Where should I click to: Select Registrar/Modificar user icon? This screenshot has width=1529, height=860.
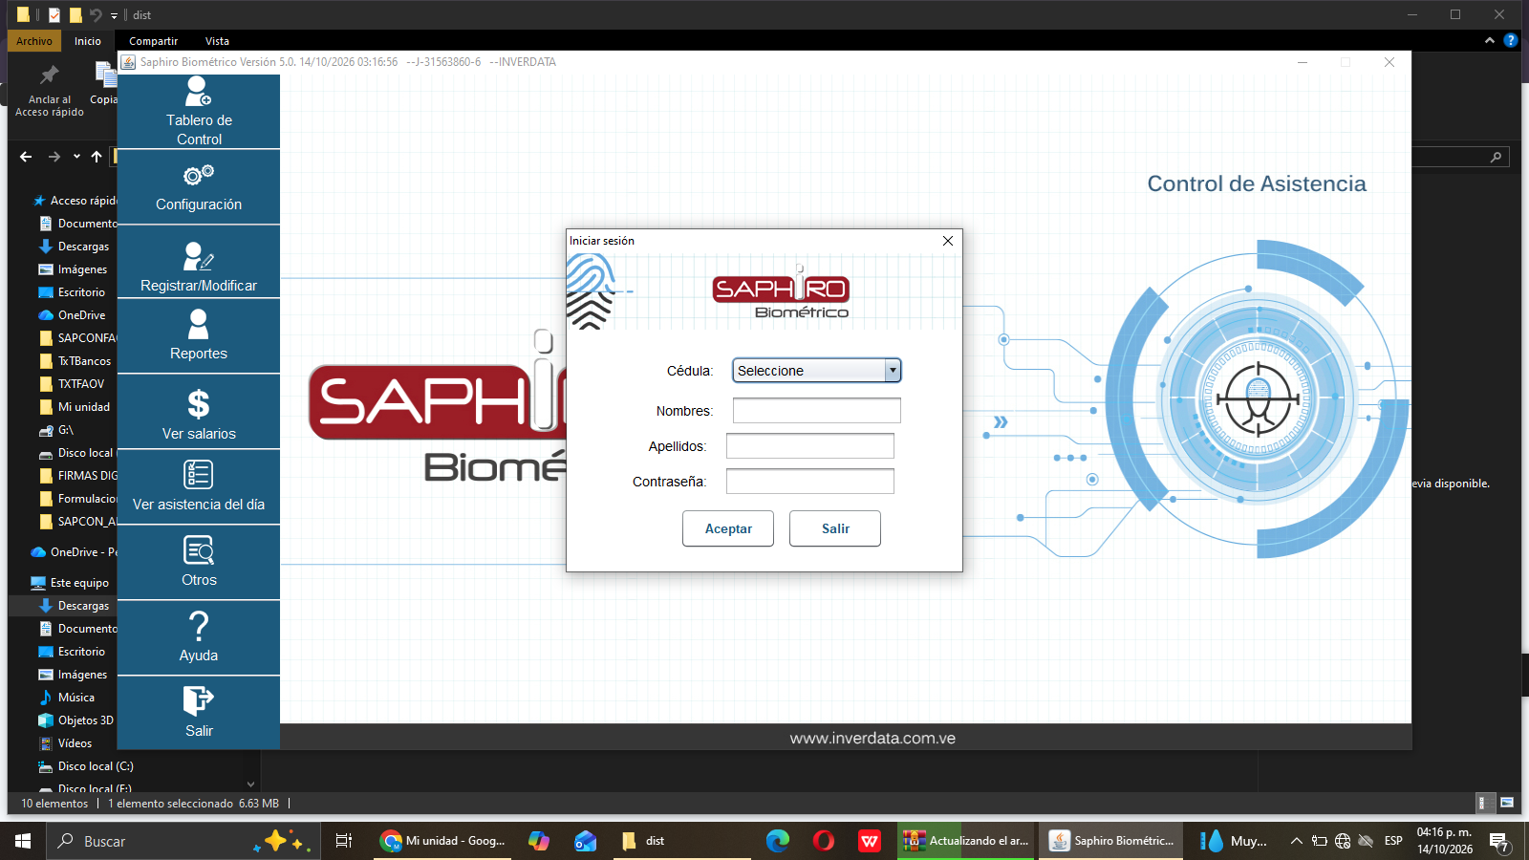click(x=199, y=256)
